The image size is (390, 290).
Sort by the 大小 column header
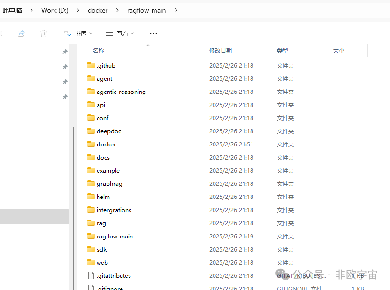338,51
